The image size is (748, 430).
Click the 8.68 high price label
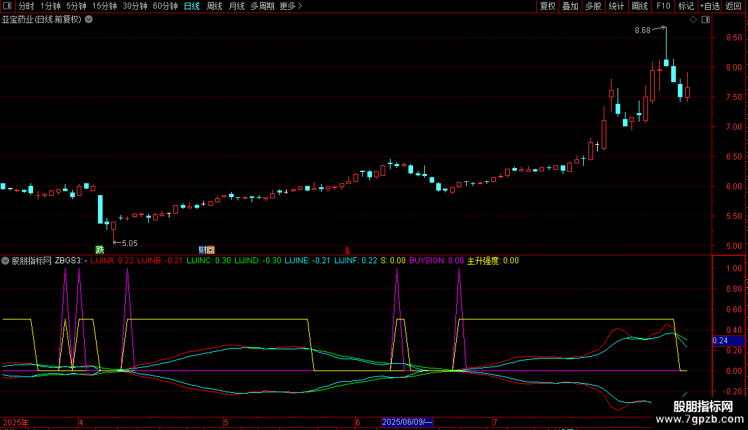[x=643, y=30]
